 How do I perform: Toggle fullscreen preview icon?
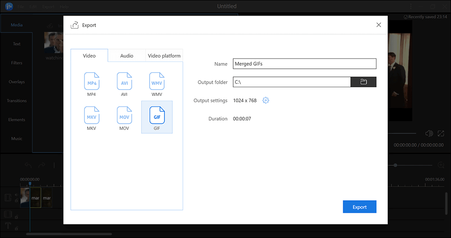click(442, 134)
